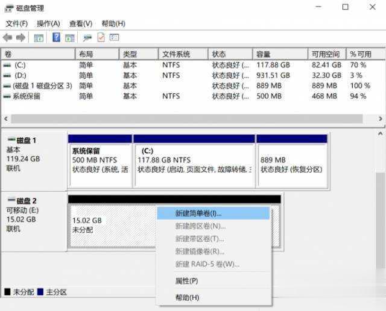Click the Forward arrow toolbar icon

(x=21, y=37)
